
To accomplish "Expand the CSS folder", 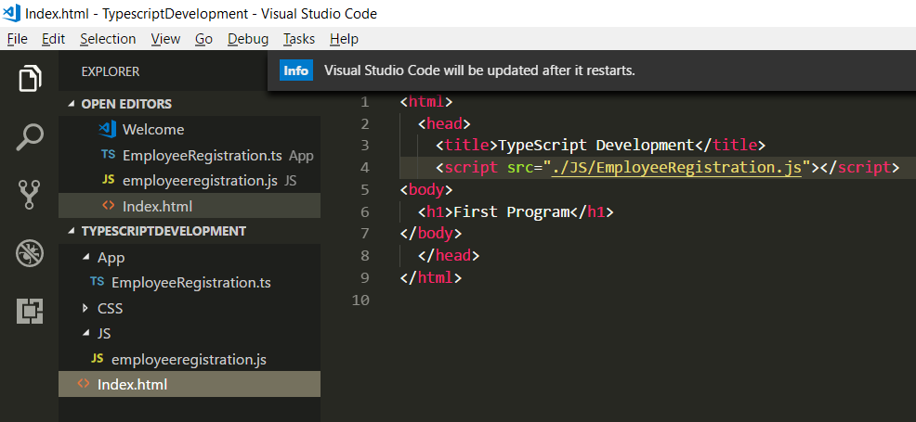I will (x=86, y=308).
